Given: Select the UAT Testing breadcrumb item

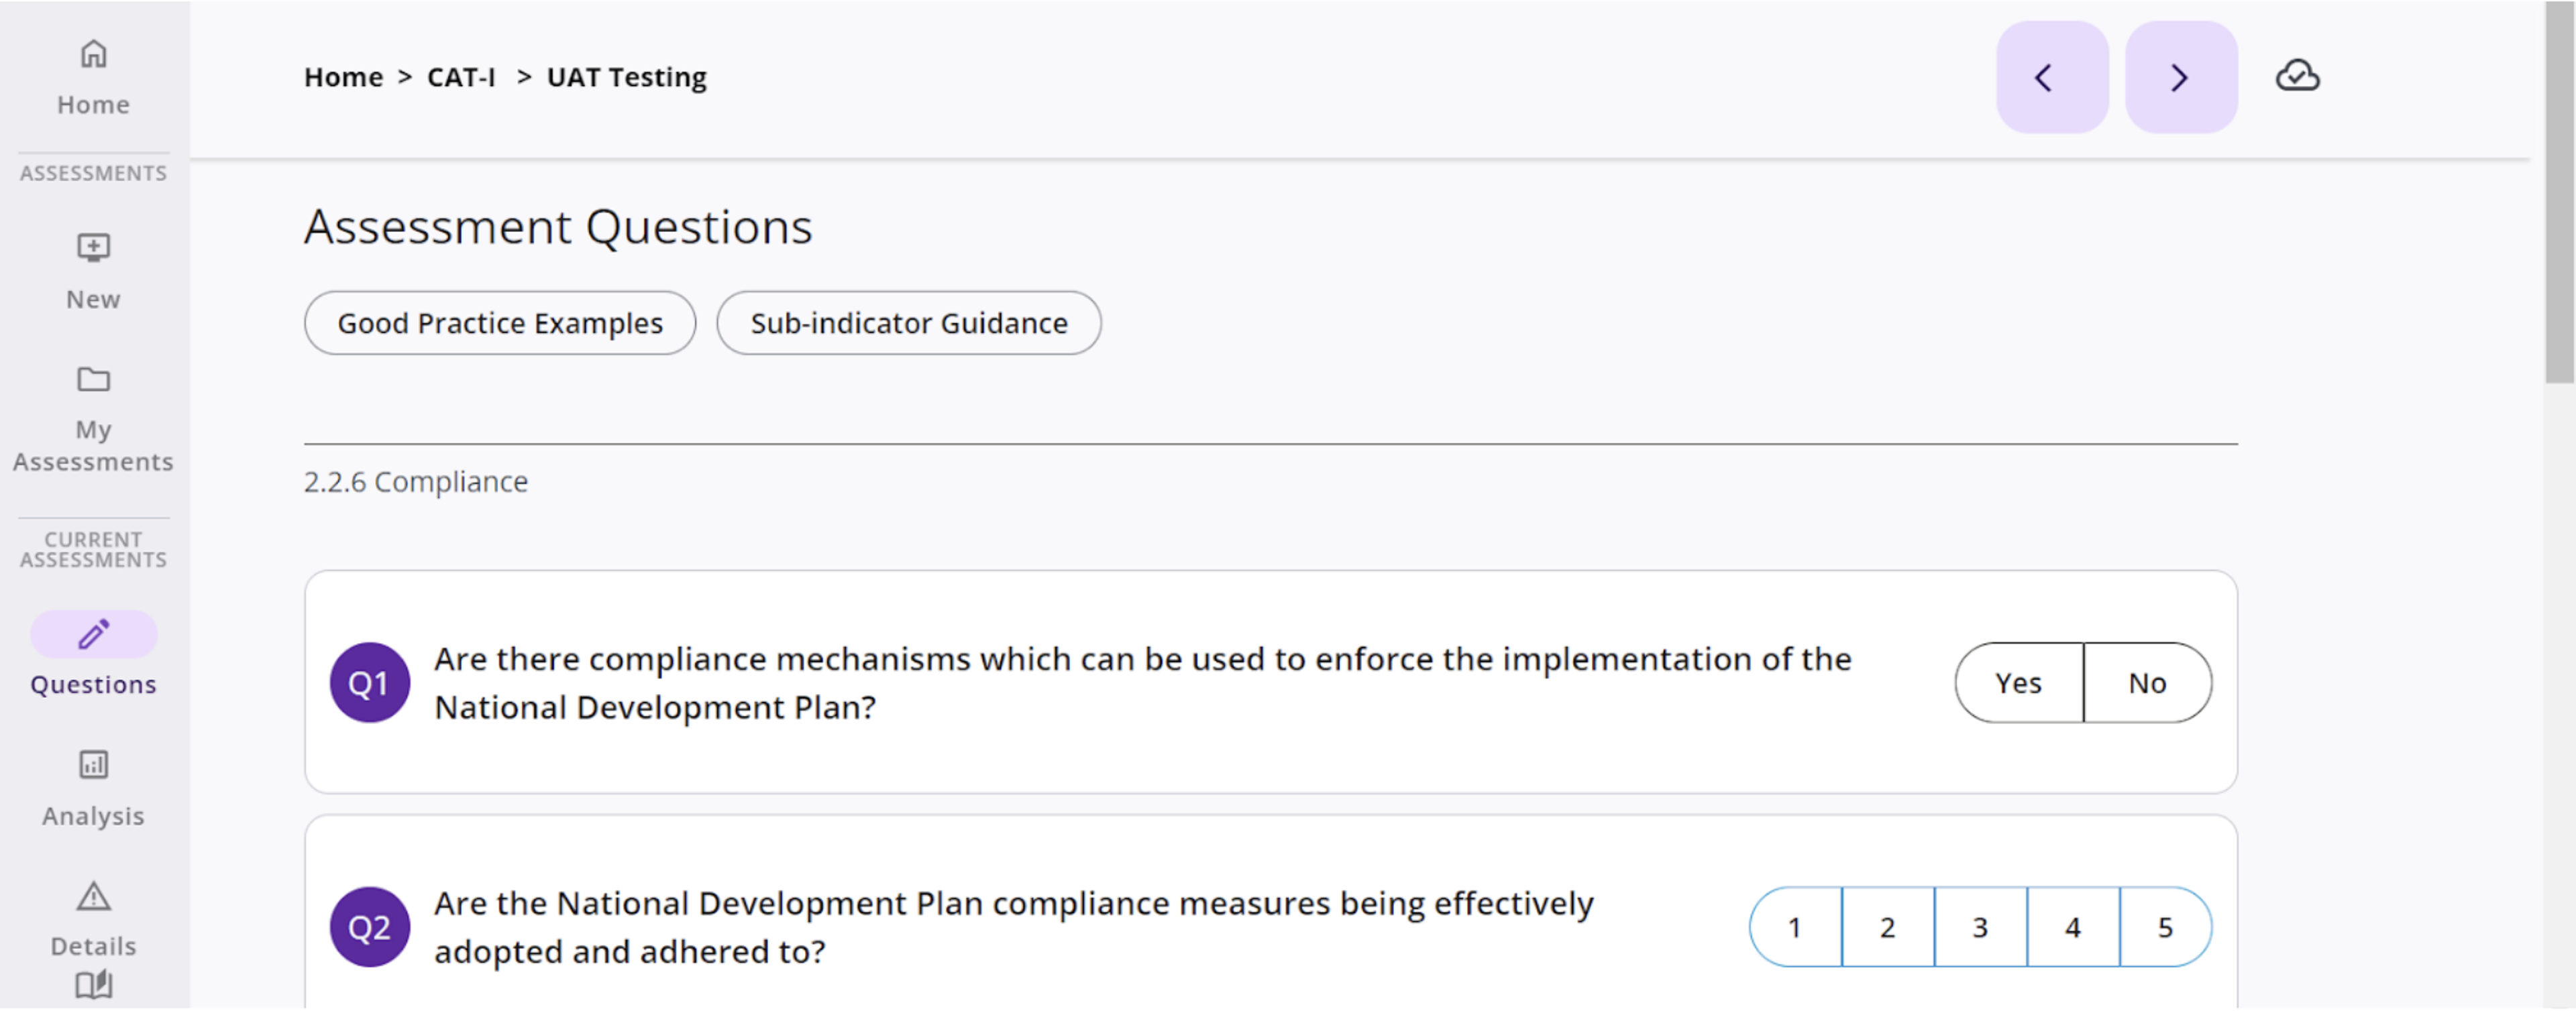Looking at the screenshot, I should [627, 77].
